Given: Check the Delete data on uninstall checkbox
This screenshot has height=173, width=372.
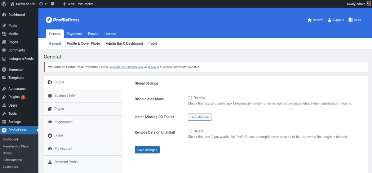Looking at the screenshot, I should 190,131.
